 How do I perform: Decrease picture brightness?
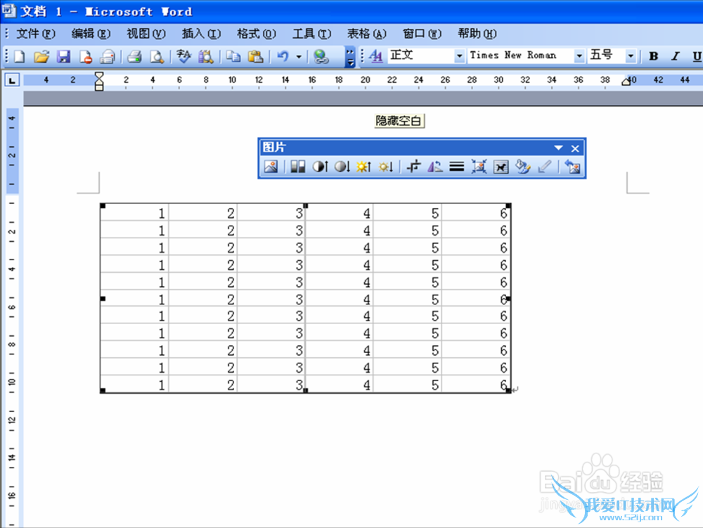tap(386, 167)
